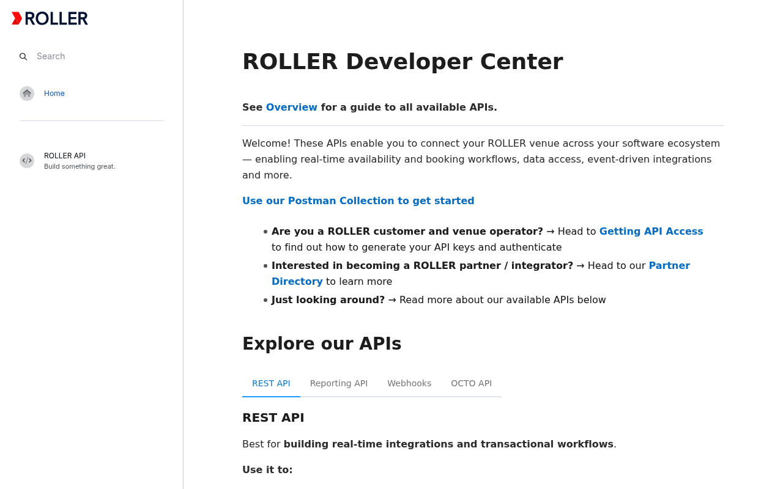This screenshot has height=489, width=783.
Task: Switch to the Webhooks tab
Action: [x=409, y=383]
